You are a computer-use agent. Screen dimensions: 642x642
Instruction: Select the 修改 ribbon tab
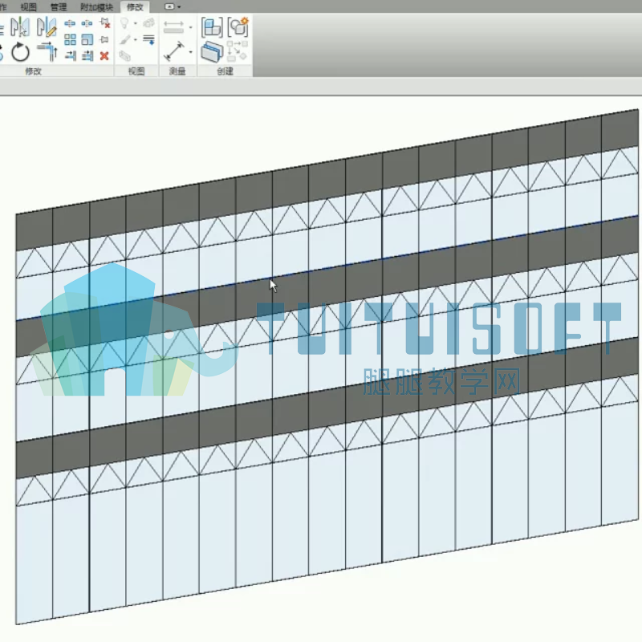[135, 7]
